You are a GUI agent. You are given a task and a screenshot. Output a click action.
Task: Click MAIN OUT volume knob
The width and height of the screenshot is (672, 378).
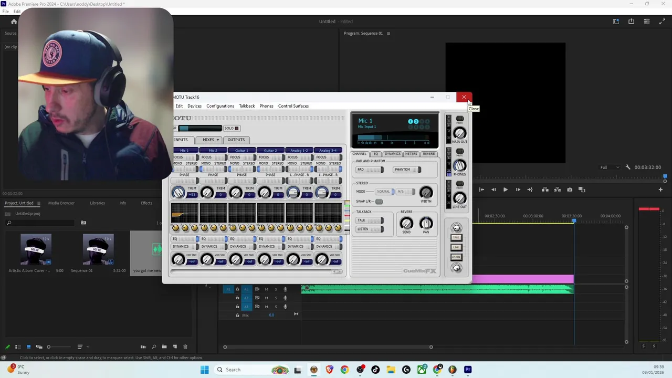pos(459,133)
